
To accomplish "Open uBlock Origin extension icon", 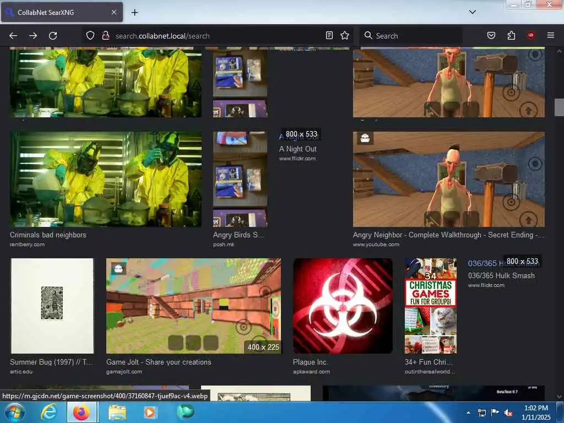I will pyautogui.click(x=531, y=35).
